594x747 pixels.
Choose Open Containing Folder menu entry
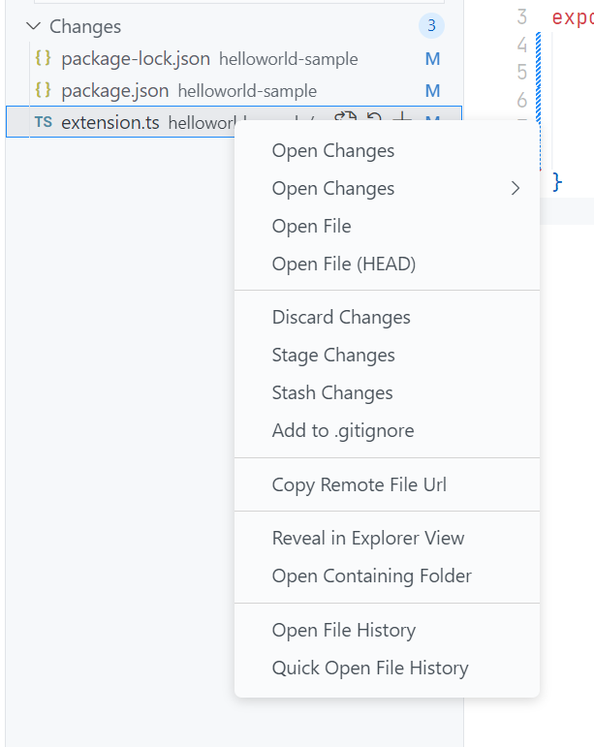point(387,576)
